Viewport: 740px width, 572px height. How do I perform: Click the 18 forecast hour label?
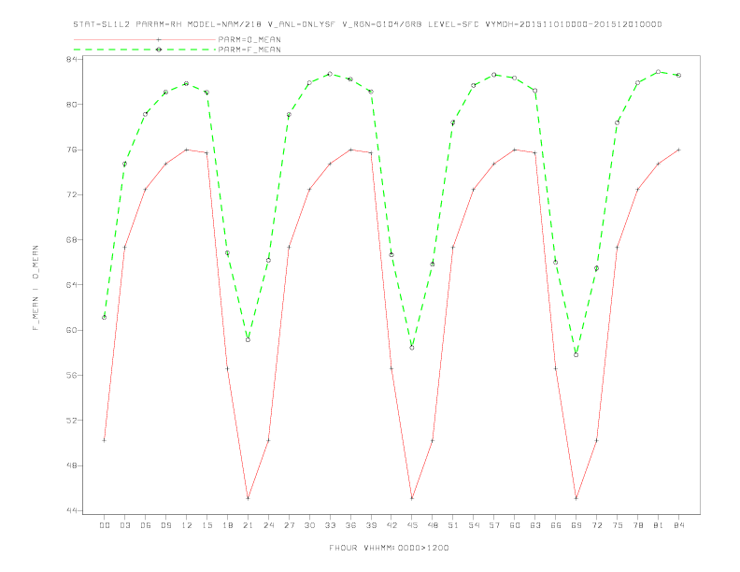227,525
